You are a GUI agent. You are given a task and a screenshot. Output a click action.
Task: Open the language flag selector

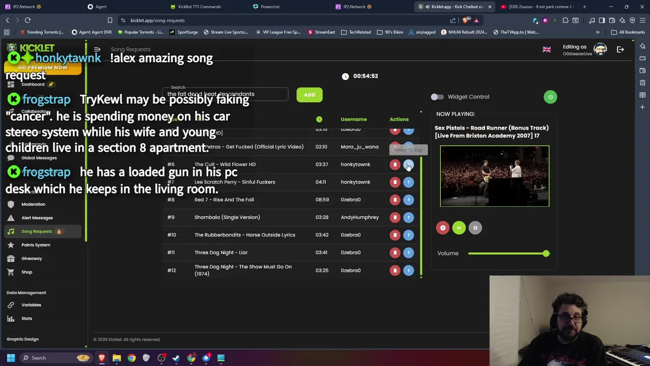click(546, 49)
